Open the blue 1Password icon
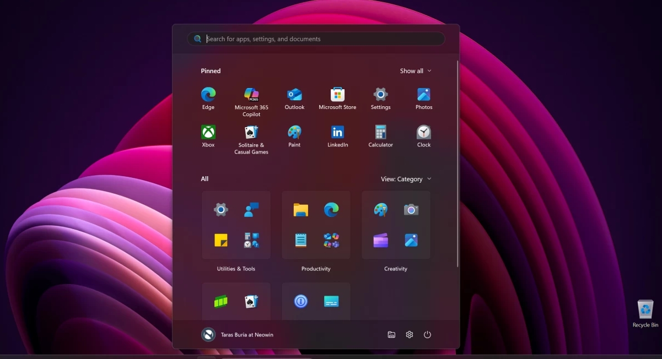 [x=300, y=302]
